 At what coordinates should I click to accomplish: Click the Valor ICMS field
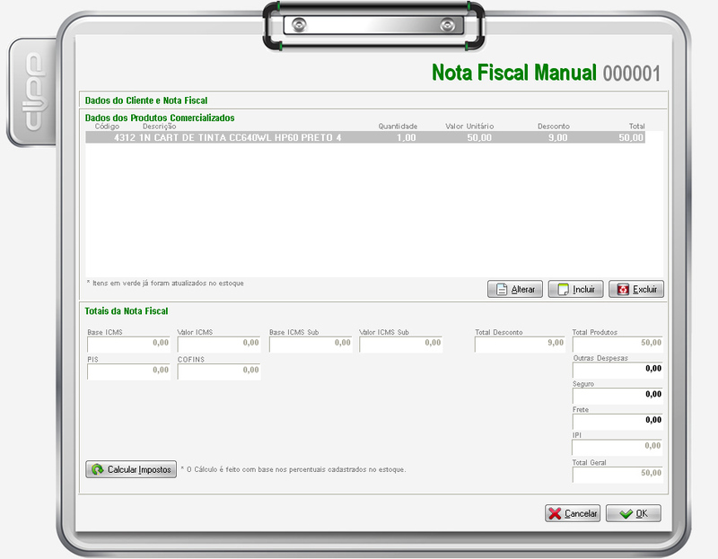coord(219,343)
